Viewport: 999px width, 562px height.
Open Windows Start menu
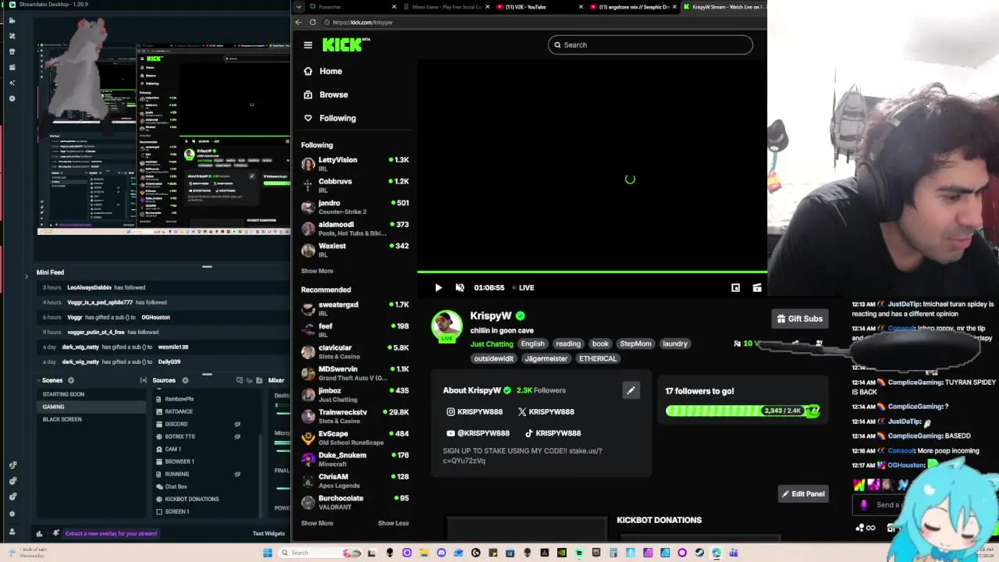pyautogui.click(x=268, y=553)
